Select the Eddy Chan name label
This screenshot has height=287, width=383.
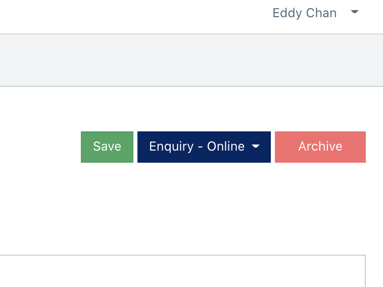(x=304, y=13)
